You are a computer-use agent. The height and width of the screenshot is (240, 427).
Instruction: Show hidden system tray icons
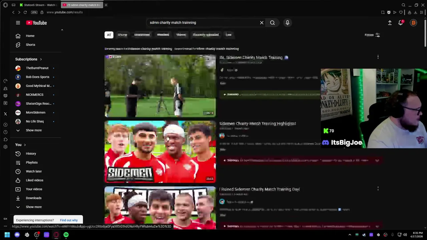coord(350,235)
